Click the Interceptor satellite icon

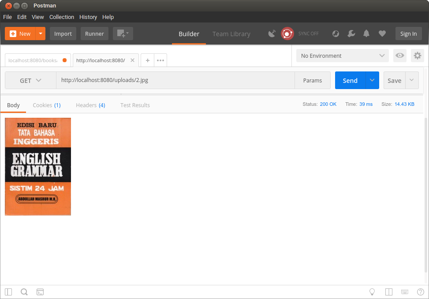coord(272,34)
